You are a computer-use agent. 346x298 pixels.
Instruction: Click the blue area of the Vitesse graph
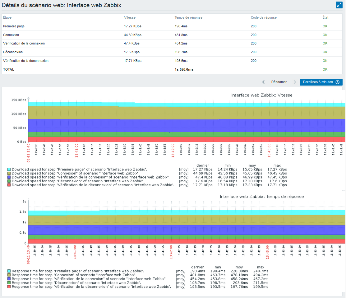(187, 126)
